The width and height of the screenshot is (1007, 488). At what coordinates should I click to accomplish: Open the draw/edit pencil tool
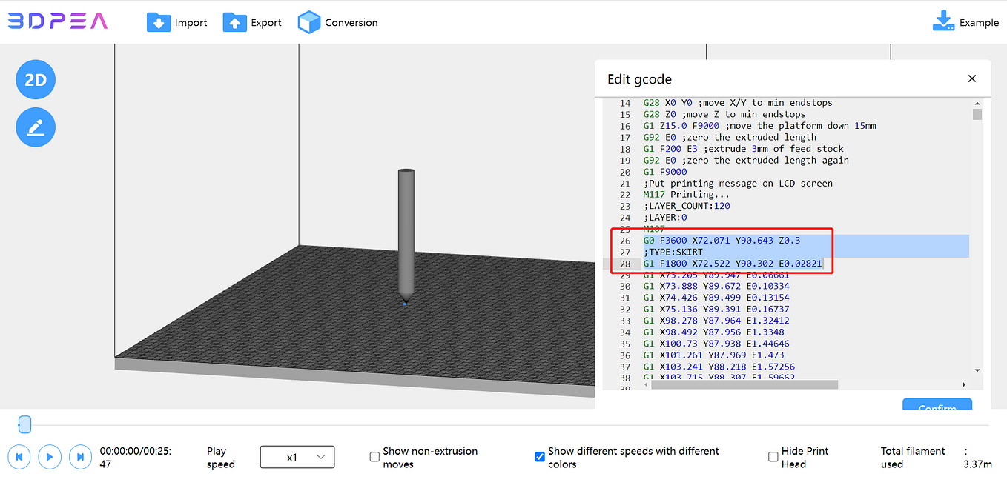tap(35, 127)
